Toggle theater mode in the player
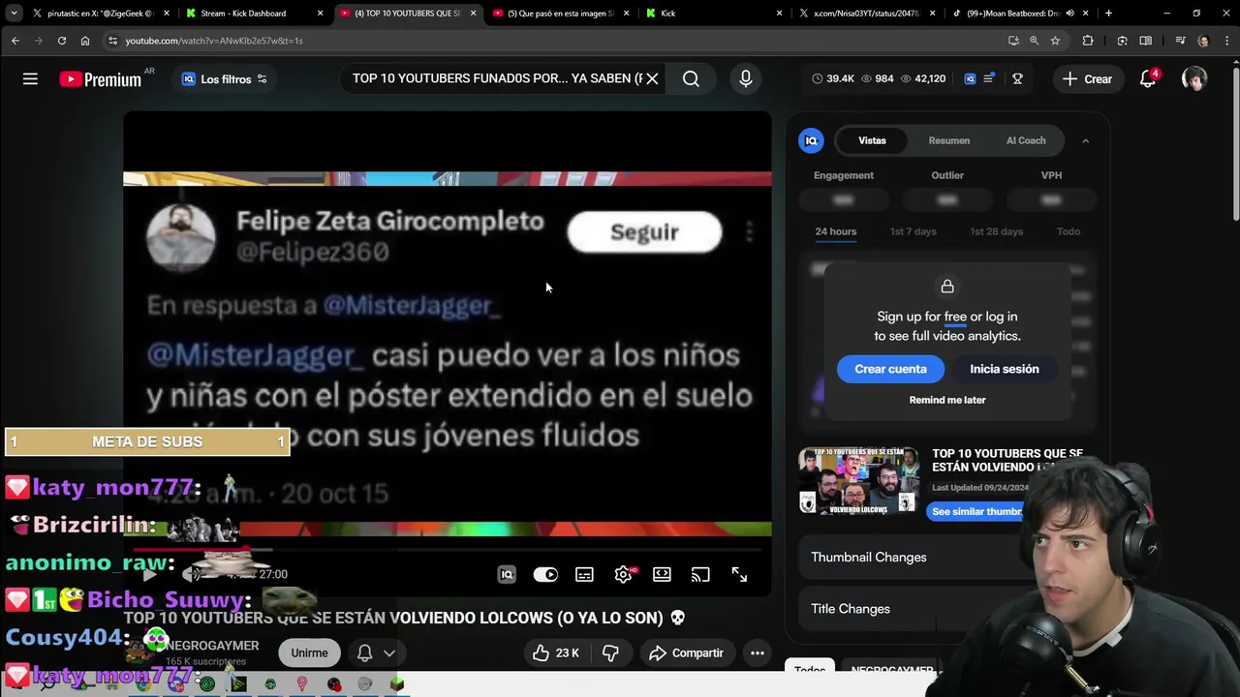This screenshot has width=1240, height=697. point(662,575)
